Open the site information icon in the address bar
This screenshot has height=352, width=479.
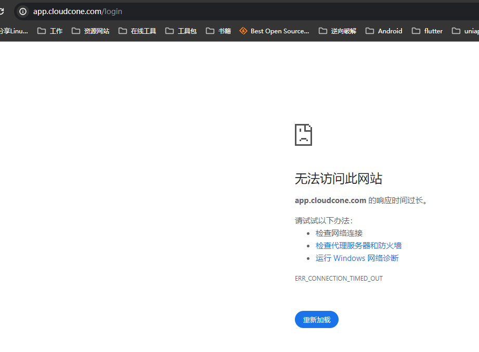[23, 11]
